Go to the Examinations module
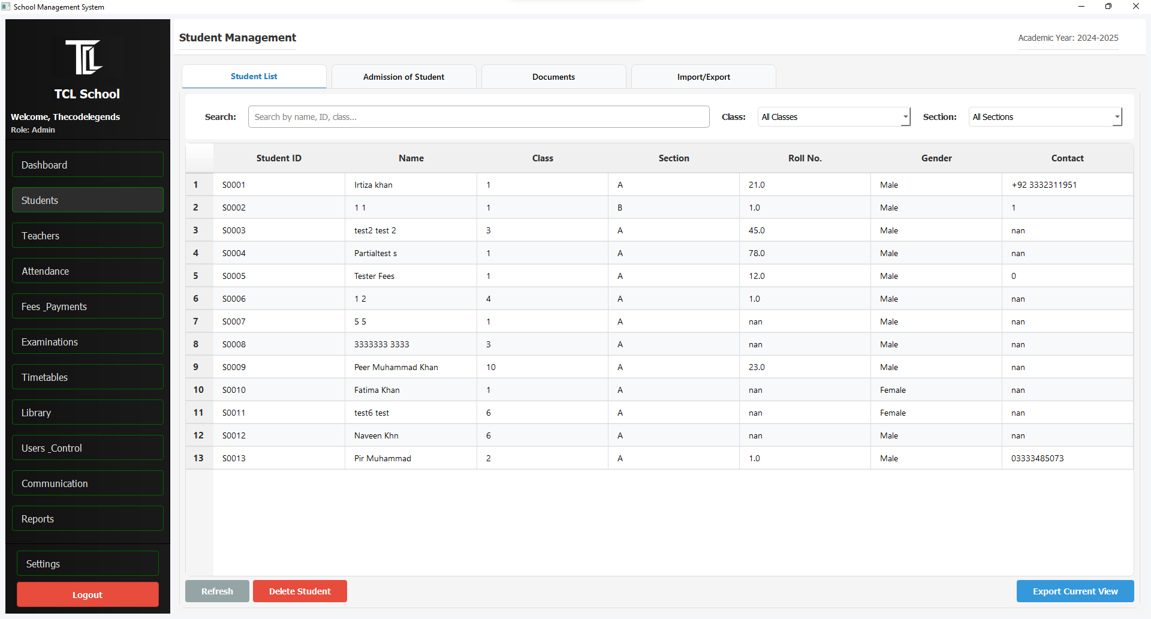 88,342
